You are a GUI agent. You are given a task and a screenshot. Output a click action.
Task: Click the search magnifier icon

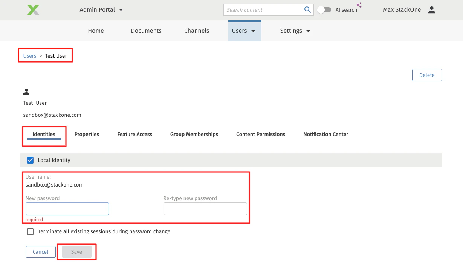point(307,9)
